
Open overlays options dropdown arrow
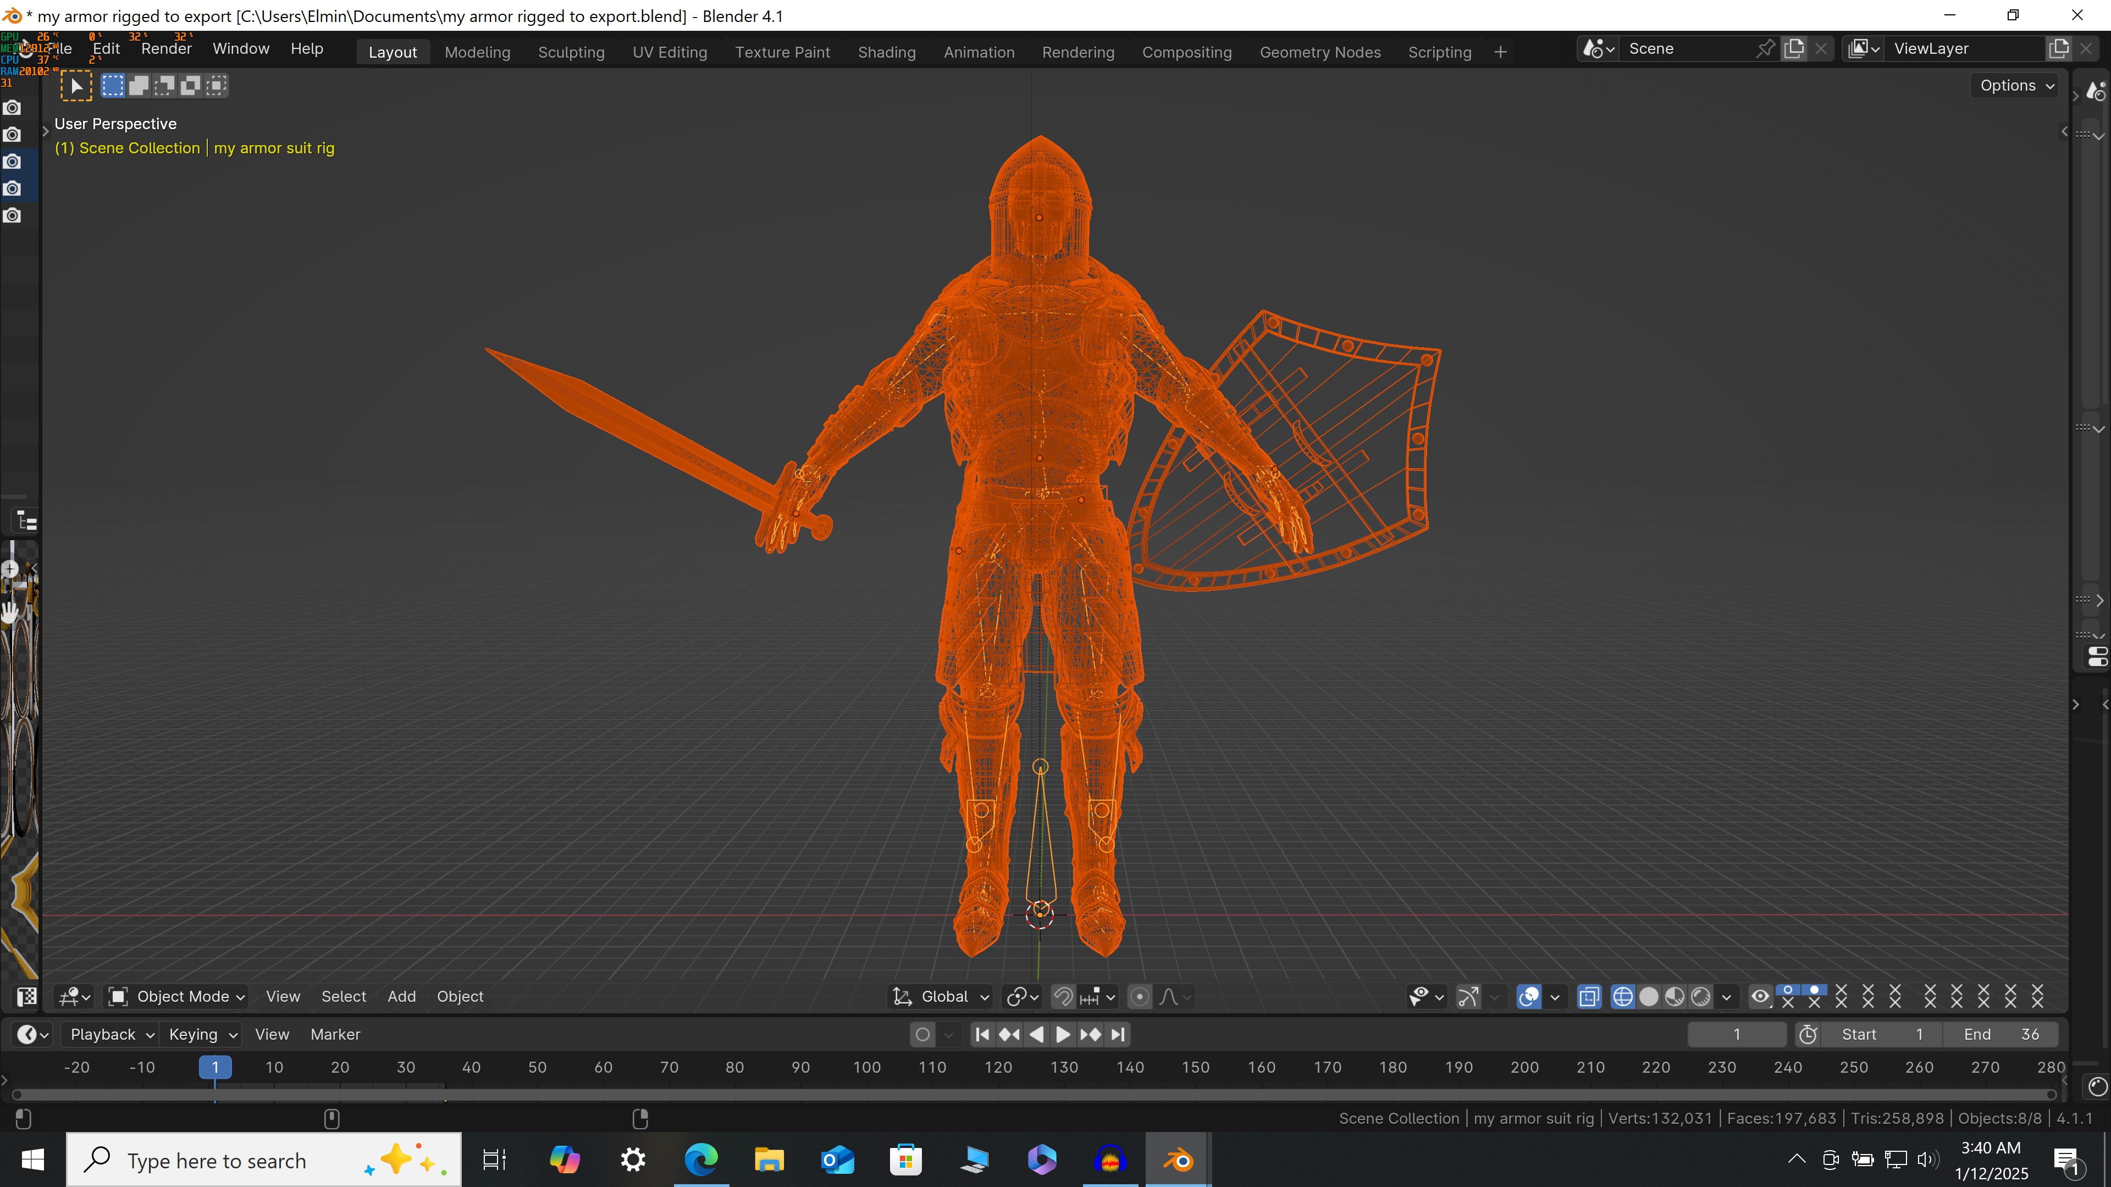point(1555,996)
